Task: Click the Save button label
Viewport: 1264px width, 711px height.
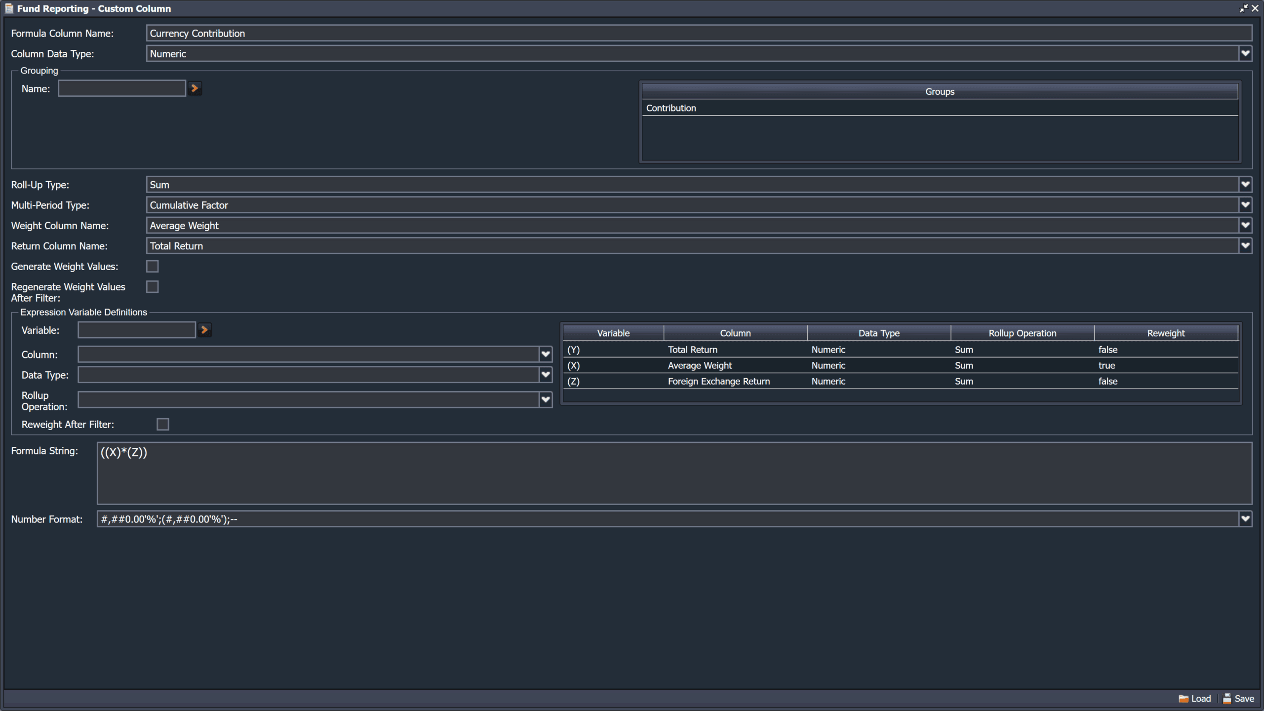Action: click(x=1244, y=699)
